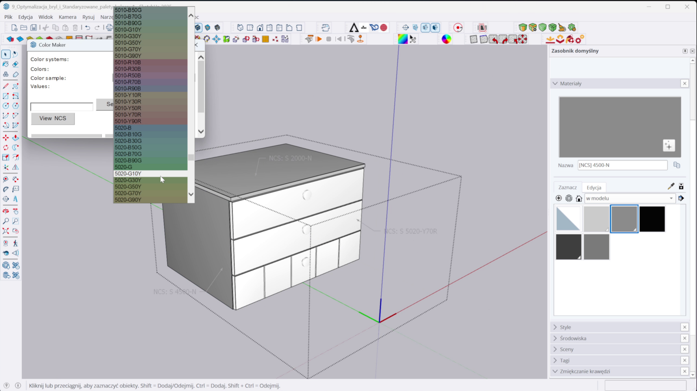Select the black material swatch
Viewport: 697px width, 391px height.
[652, 219]
